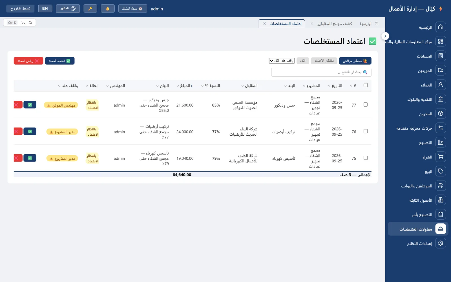Open filter arrow on التاريخ column
This screenshot has width=451, height=282.
[329, 86]
